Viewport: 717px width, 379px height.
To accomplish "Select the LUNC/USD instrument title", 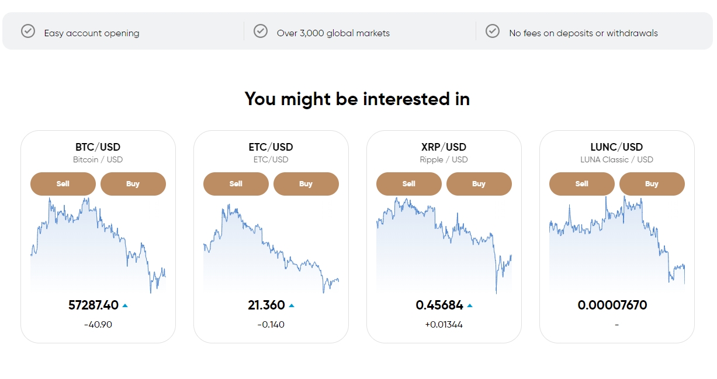I will 617,147.
